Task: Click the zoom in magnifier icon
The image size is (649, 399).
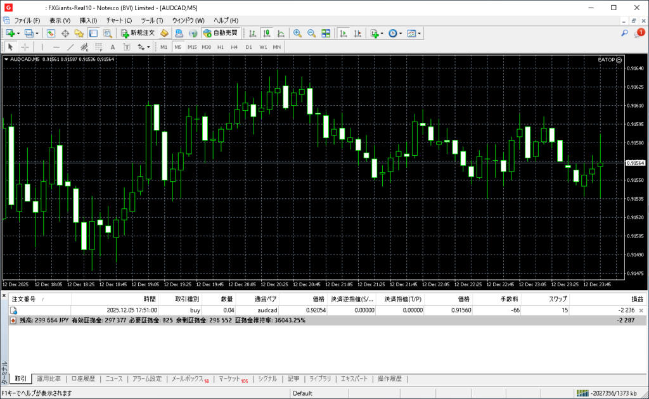Action: (297, 33)
